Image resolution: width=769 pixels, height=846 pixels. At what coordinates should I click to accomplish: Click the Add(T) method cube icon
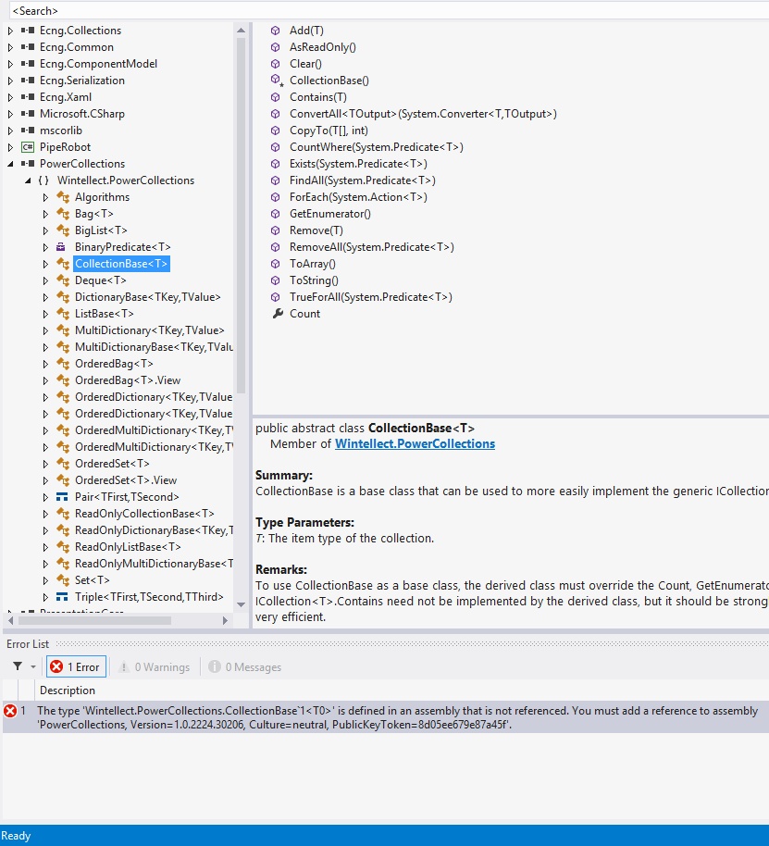pos(276,31)
